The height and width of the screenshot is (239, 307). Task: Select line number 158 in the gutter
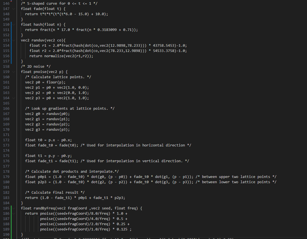[6, 67]
